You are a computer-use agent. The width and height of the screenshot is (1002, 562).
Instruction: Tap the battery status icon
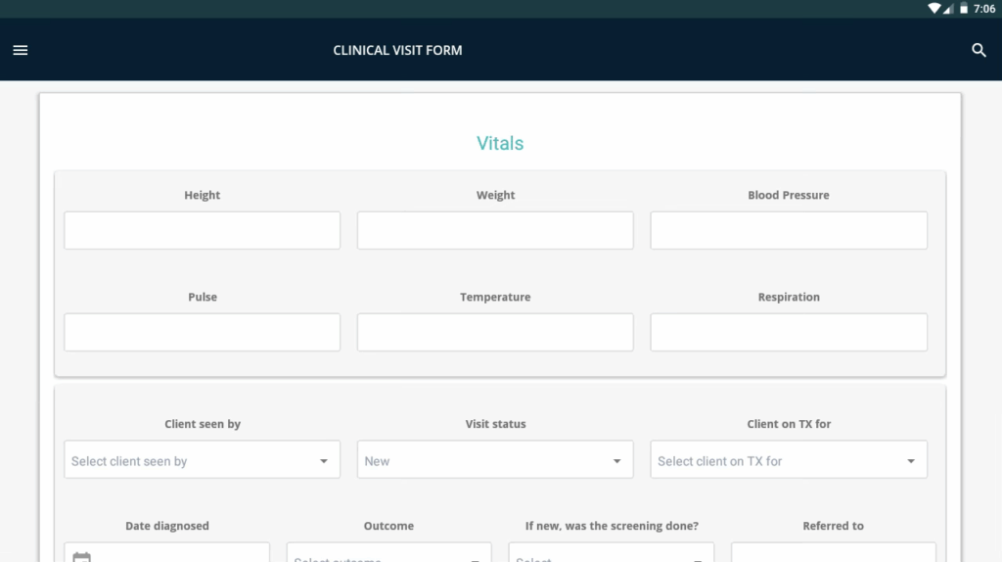(964, 8)
